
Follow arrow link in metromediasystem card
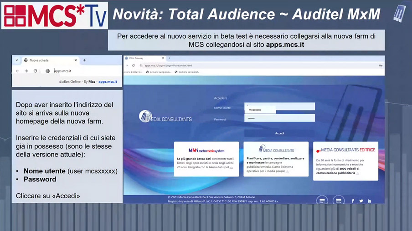[231, 167]
